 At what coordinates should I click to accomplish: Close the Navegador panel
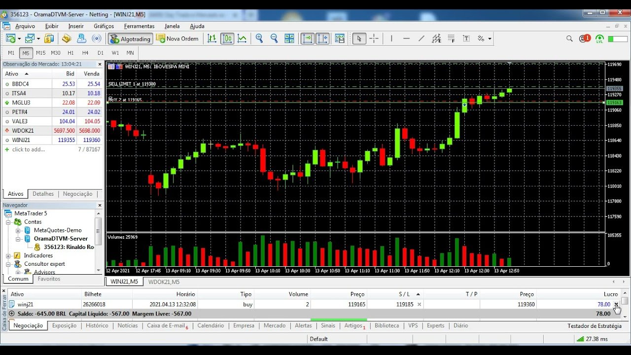100,205
